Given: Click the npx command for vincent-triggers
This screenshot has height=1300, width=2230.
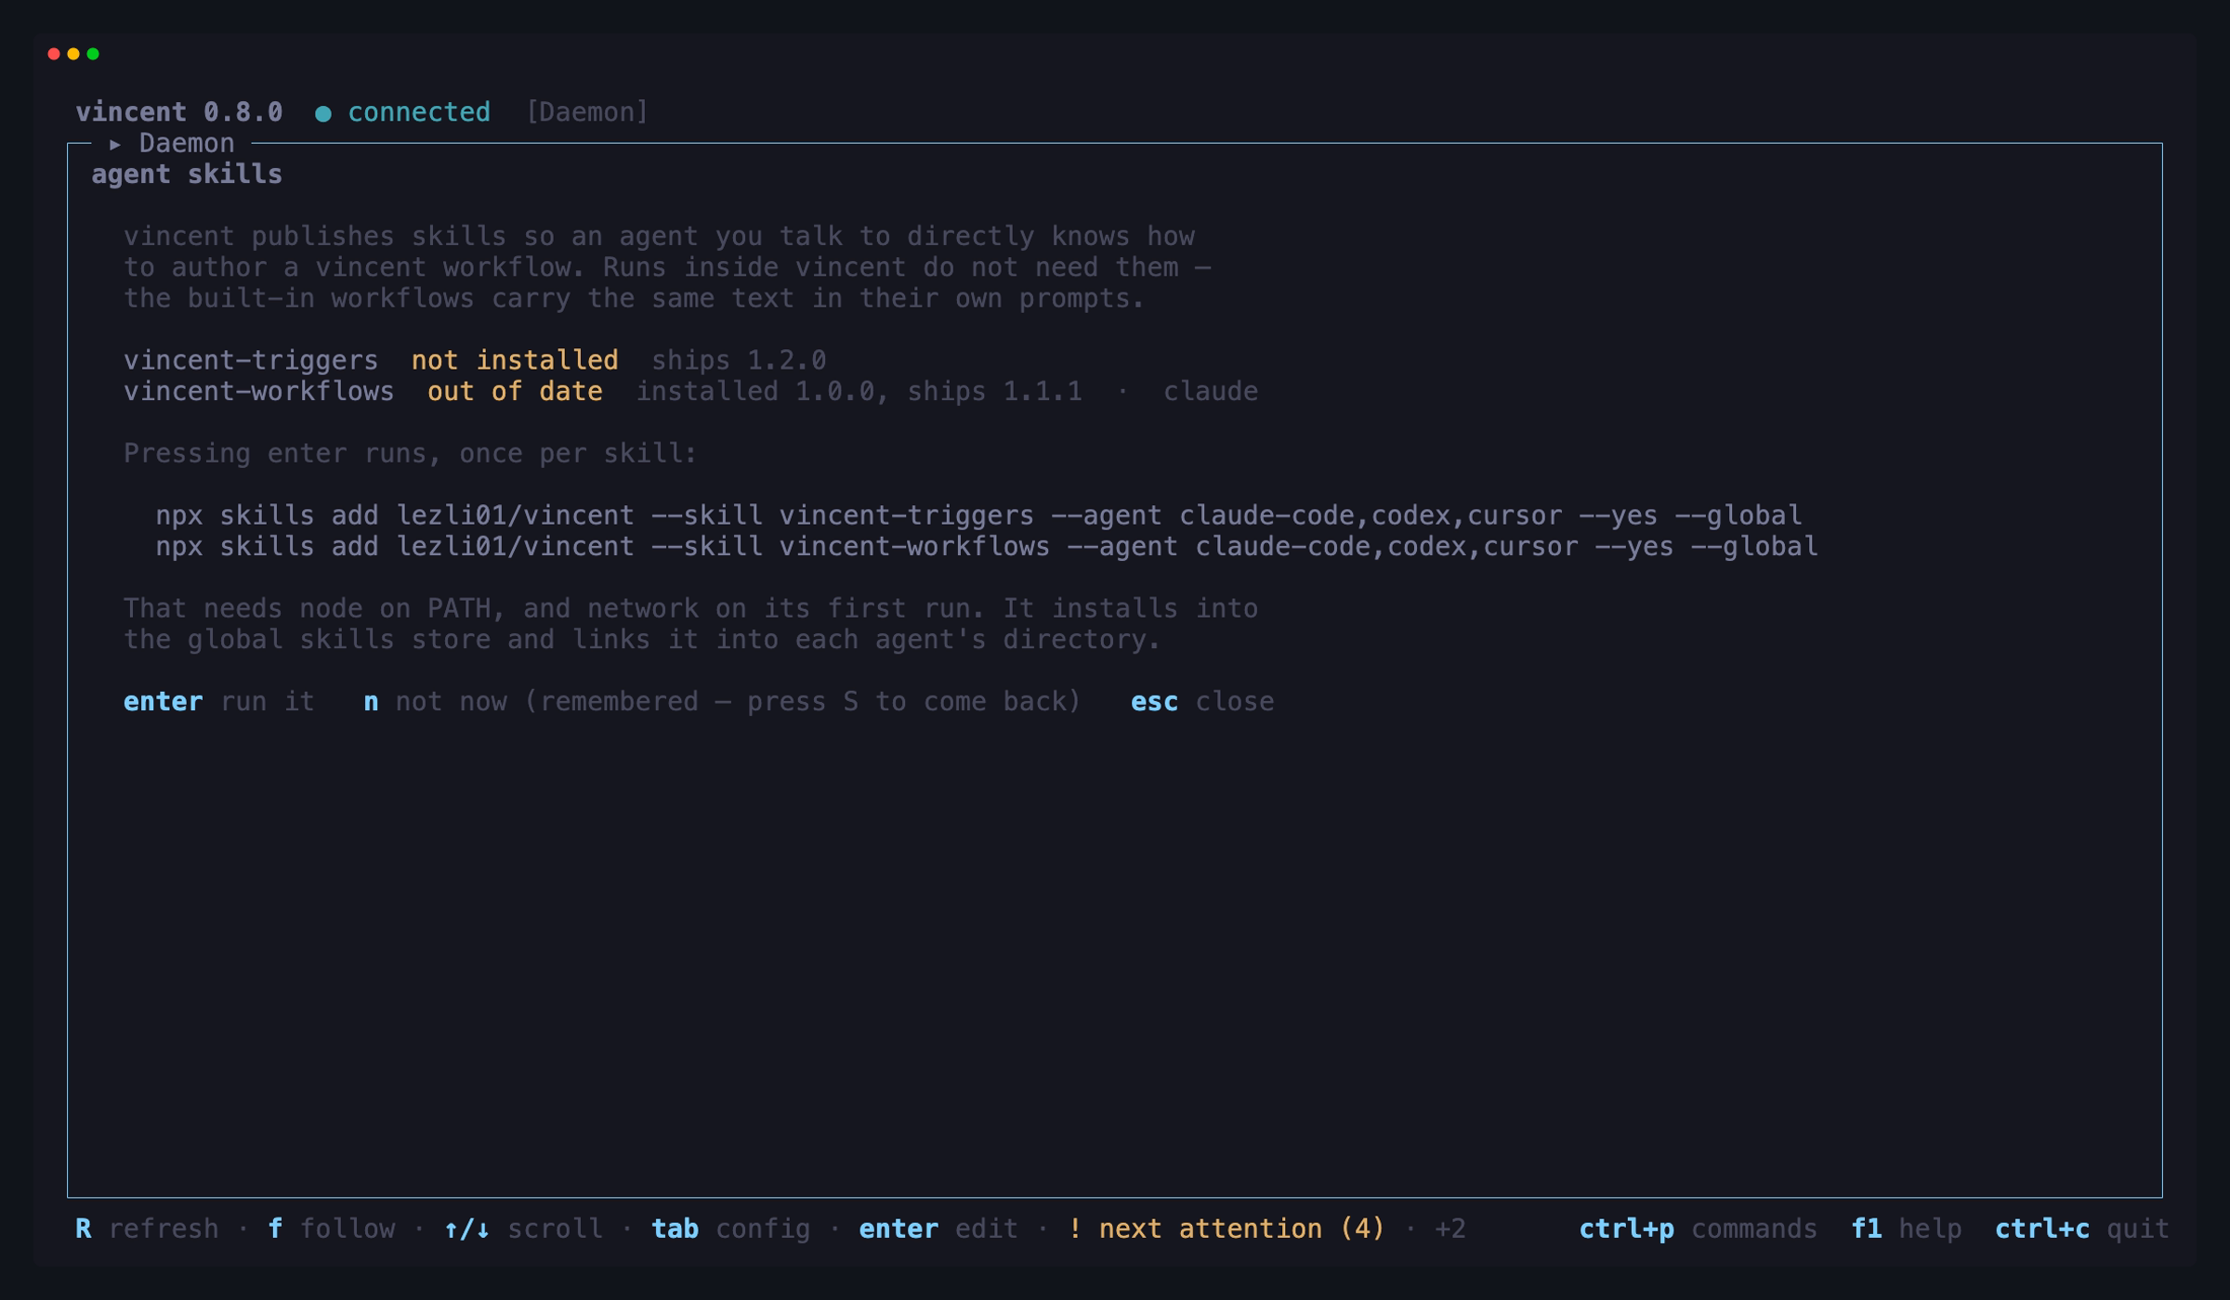Looking at the screenshot, I should click(x=978, y=515).
